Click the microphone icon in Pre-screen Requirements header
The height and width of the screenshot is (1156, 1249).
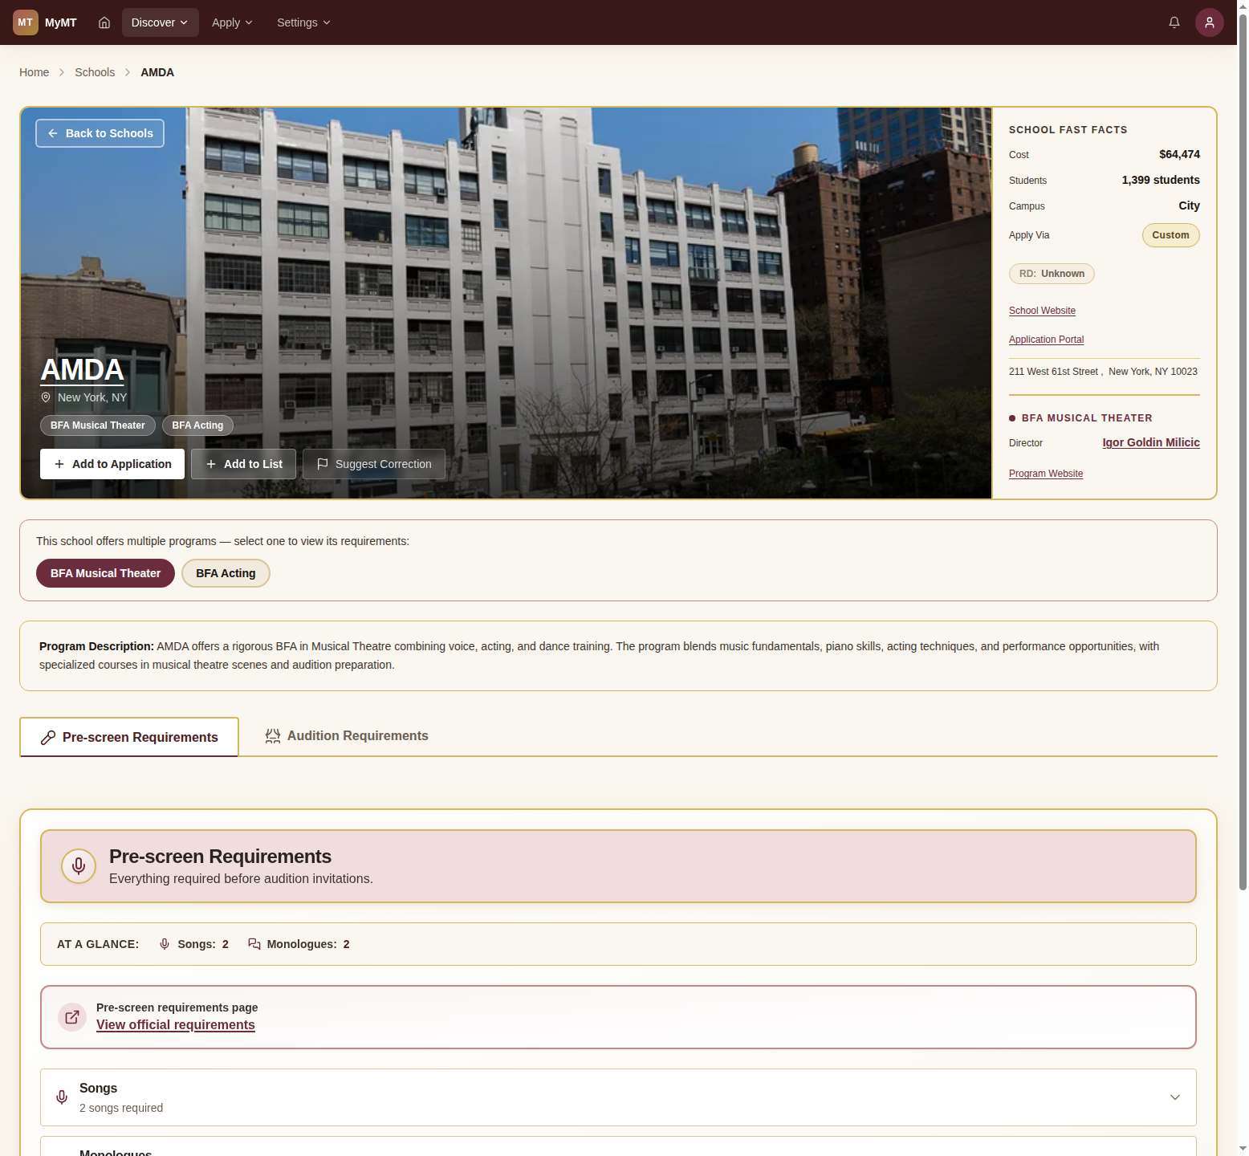pos(79,866)
